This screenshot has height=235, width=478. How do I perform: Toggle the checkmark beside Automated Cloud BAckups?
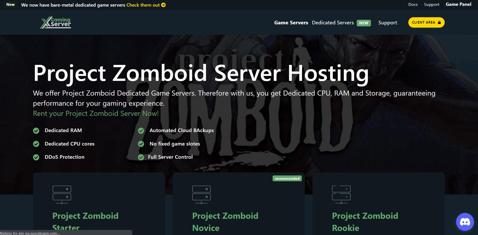click(141, 131)
